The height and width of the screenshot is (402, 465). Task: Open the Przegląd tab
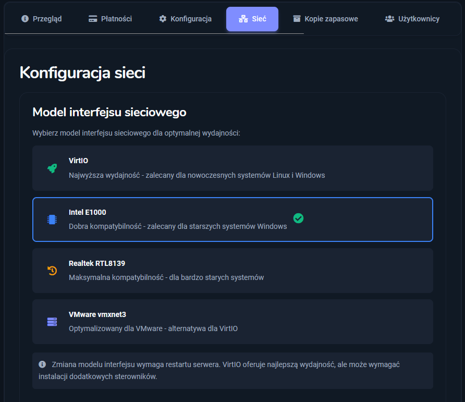(x=42, y=19)
